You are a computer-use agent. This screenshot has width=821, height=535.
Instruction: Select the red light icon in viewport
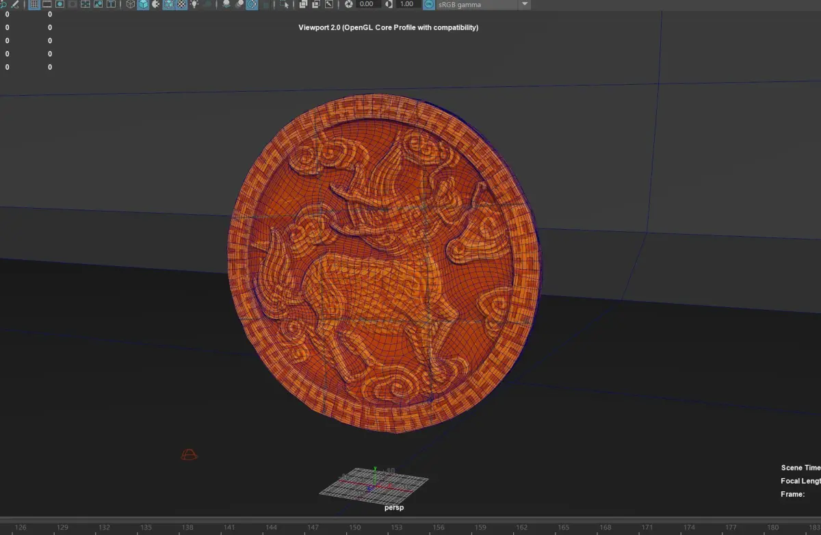click(x=189, y=454)
